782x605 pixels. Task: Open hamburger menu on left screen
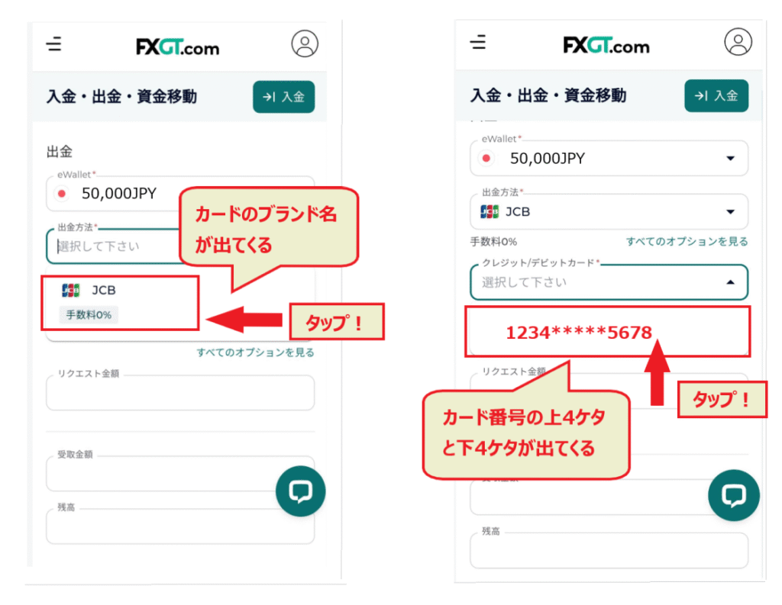53,45
